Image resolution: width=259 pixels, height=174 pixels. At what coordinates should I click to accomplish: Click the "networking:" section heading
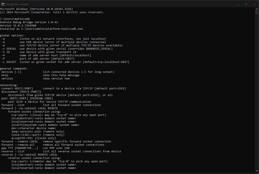9,85
